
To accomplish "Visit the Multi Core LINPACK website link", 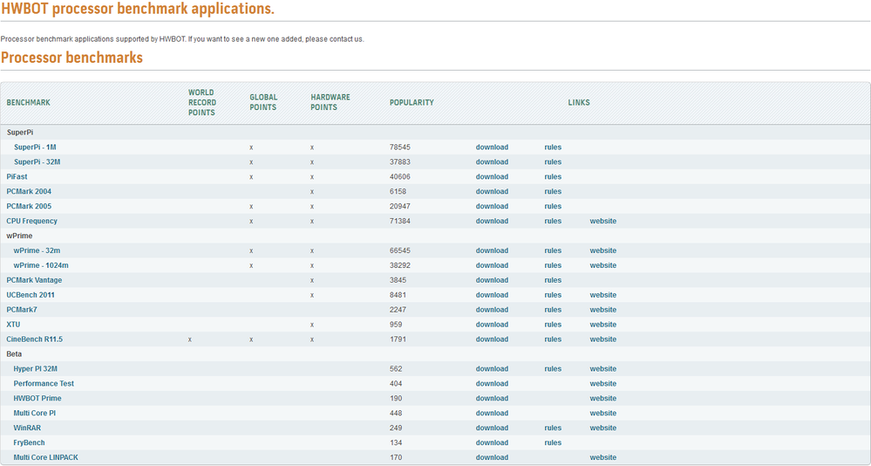I will (x=602, y=457).
